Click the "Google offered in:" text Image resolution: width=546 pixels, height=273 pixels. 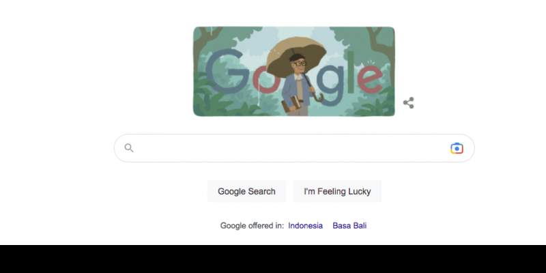pyautogui.click(x=252, y=226)
